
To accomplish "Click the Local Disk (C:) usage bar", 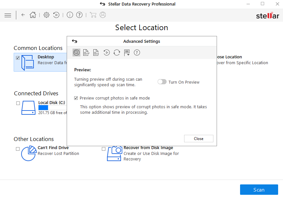I will coord(52,108).
